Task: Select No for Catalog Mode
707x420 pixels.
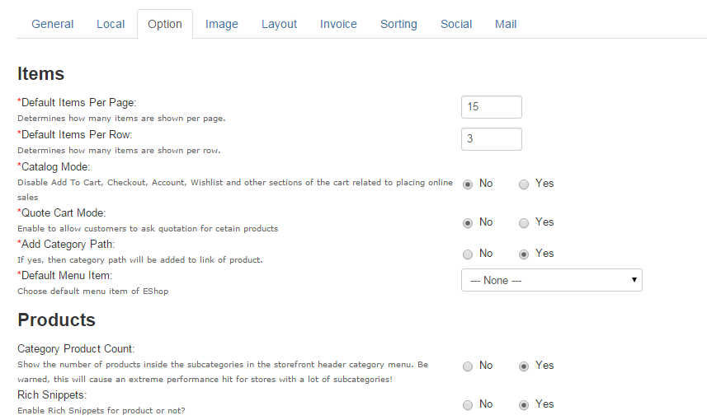Action: tap(468, 184)
